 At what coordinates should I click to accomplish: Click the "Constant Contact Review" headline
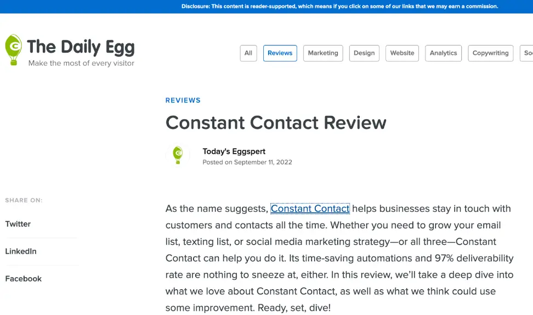(276, 122)
